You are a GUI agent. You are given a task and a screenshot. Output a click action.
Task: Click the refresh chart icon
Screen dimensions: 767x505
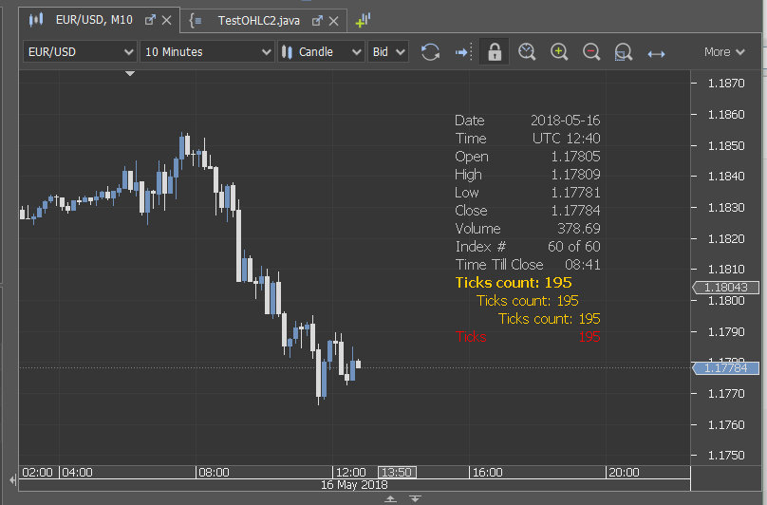tap(430, 52)
